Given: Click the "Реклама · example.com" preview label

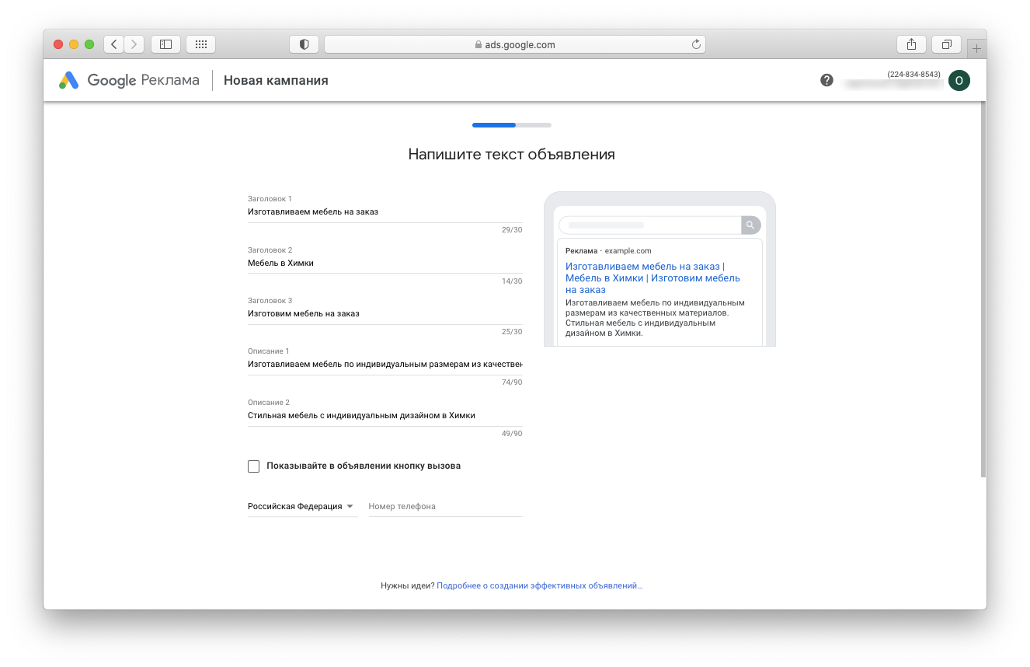Looking at the screenshot, I should click(608, 251).
